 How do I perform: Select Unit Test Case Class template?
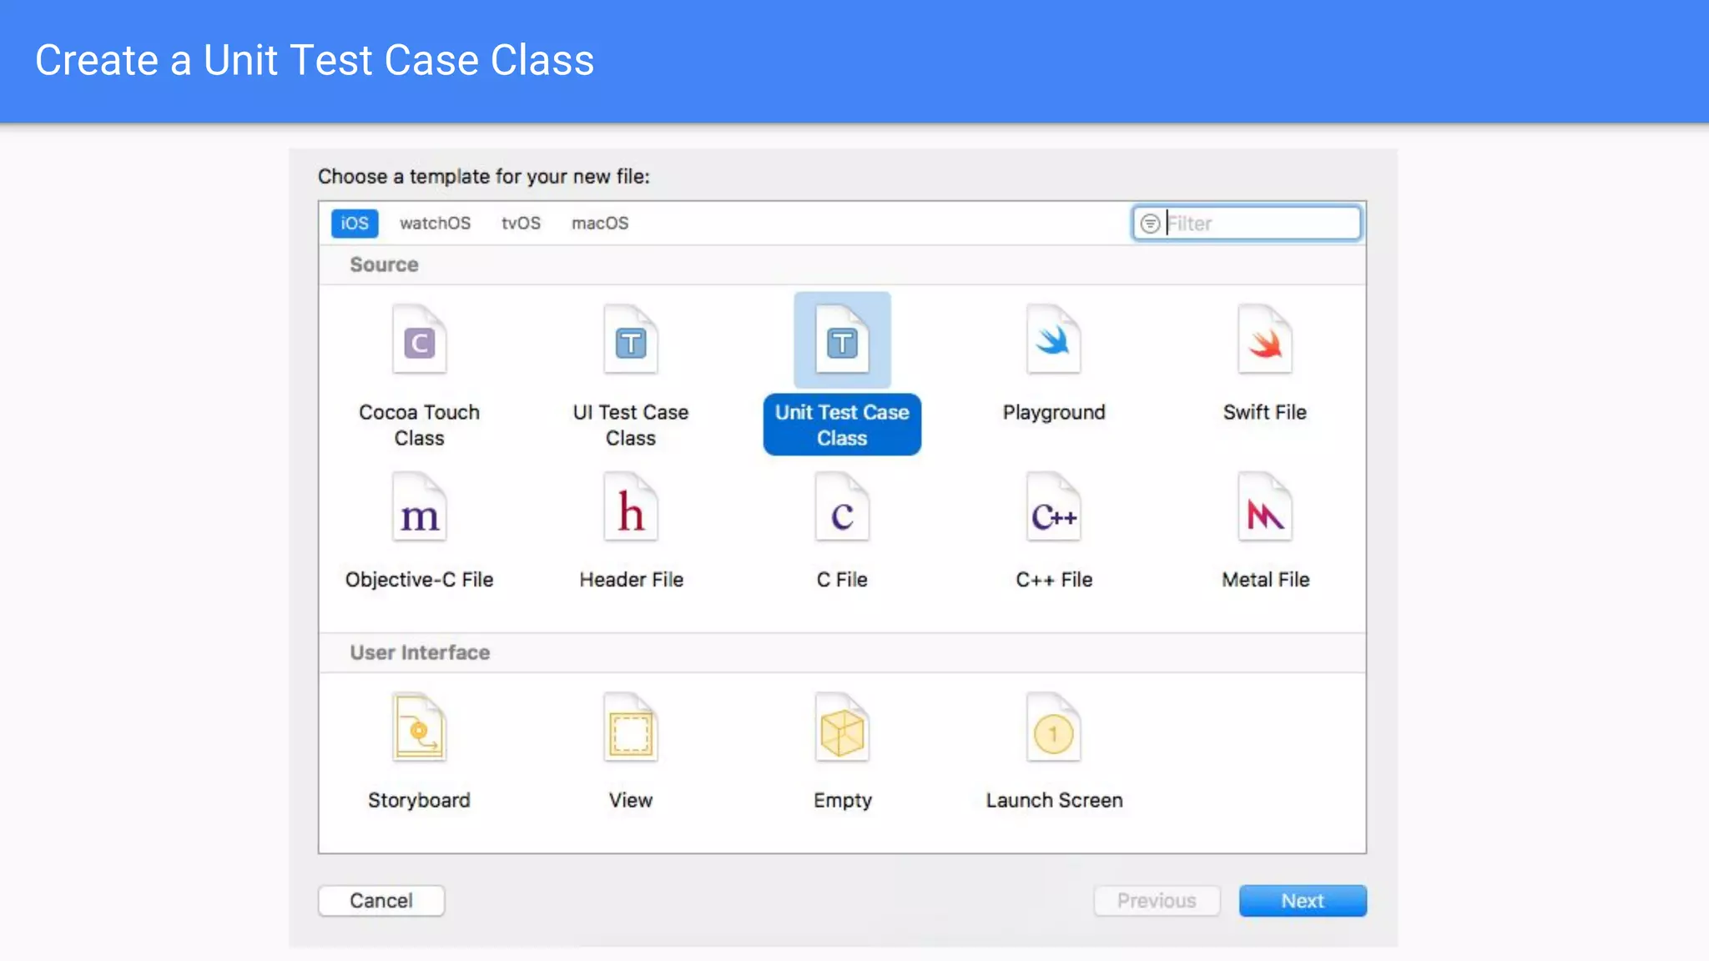(842, 340)
